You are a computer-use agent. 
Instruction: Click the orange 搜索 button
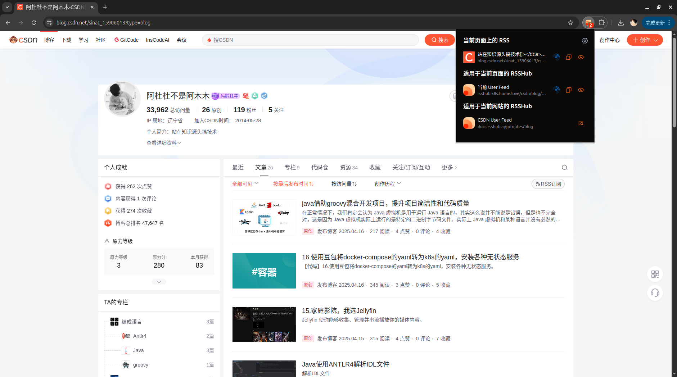click(x=440, y=40)
